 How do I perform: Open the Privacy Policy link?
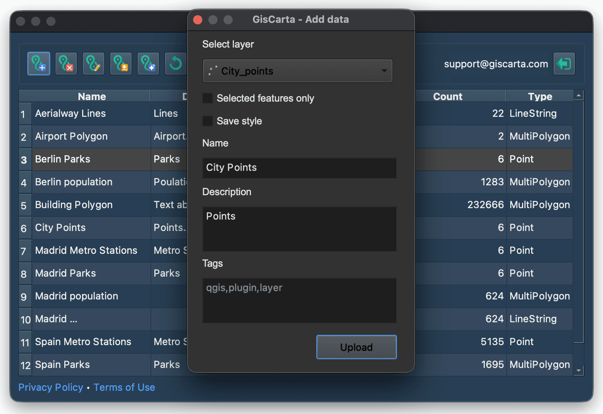(x=51, y=387)
